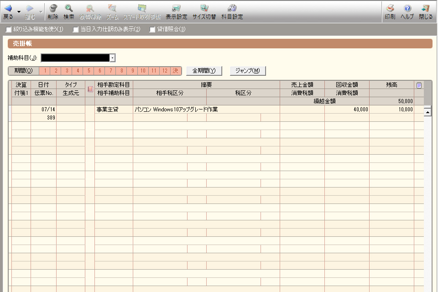
Task: Click the 相手補助科目 column header
Action: (x=114, y=93)
